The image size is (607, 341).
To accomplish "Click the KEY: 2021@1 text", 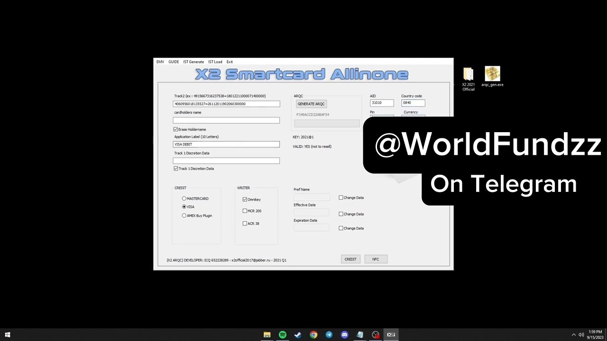I will [x=303, y=137].
